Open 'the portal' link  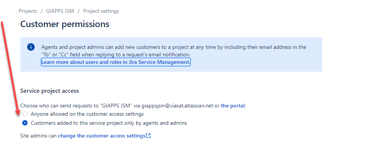coord(233,106)
